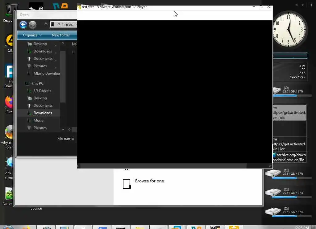Click the VMware window scroll-right arrow
The image size is (316, 229).
(270, 166)
